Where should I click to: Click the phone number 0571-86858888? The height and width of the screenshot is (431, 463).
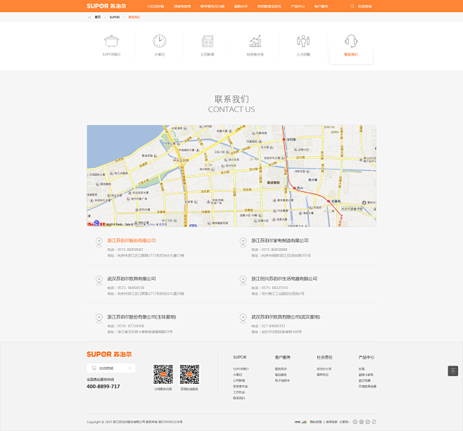[274, 250]
